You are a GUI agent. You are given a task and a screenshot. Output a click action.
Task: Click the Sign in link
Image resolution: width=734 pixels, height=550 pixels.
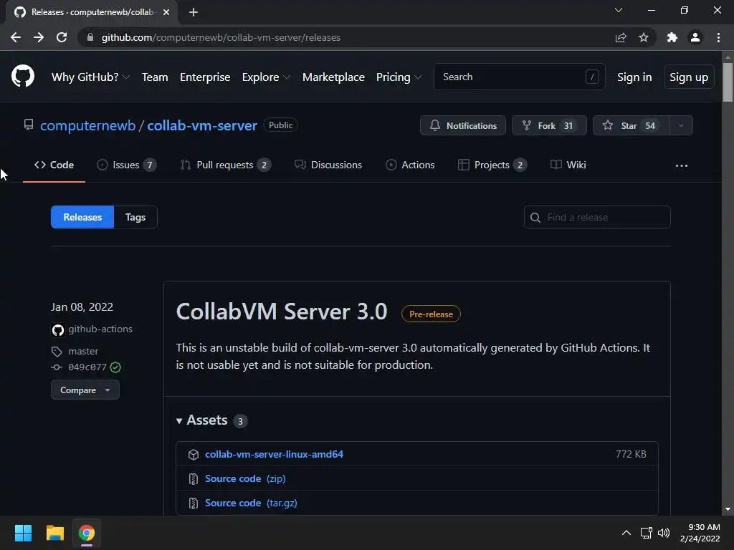click(634, 77)
